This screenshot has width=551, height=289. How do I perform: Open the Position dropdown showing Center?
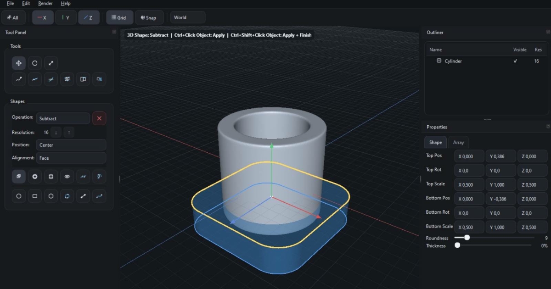71,145
